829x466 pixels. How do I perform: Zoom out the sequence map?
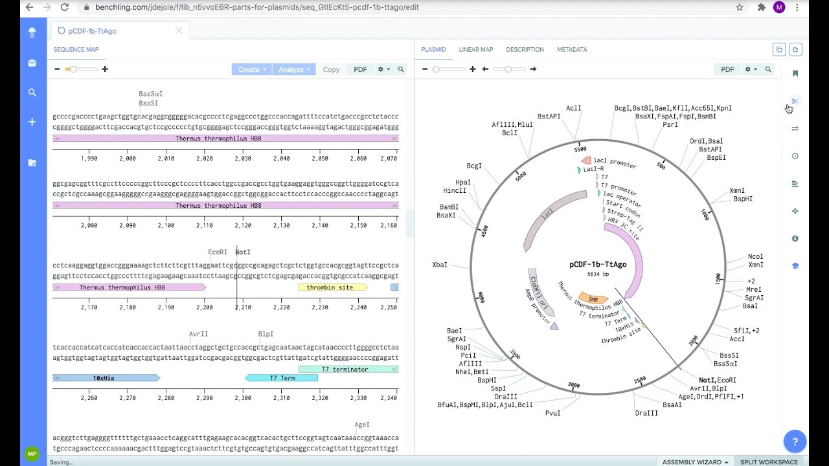pyautogui.click(x=57, y=69)
